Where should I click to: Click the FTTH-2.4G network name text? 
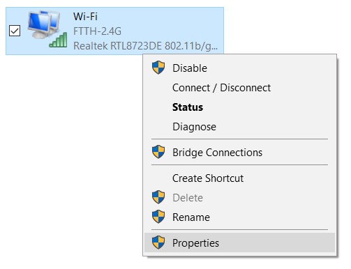97,31
